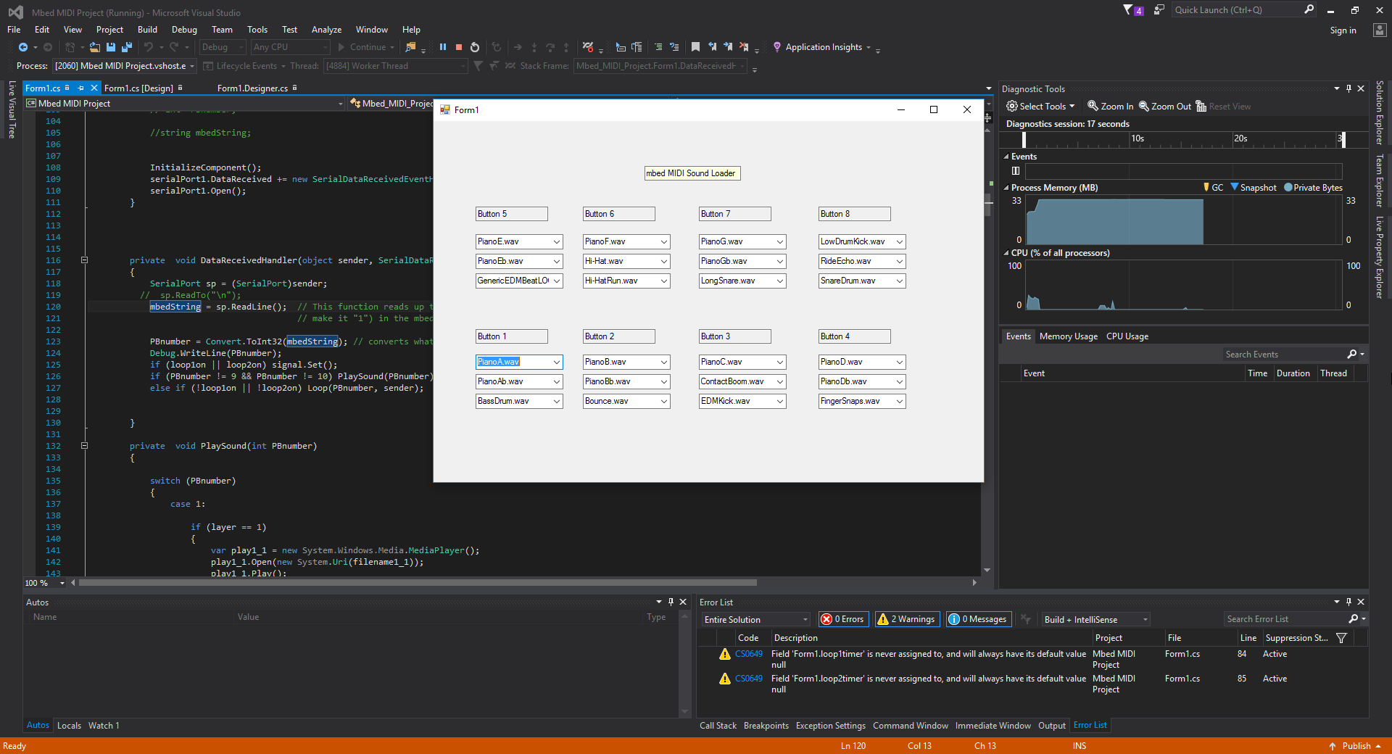
Task: Click the right handle of diagnostics timeline
Action: (1343, 138)
